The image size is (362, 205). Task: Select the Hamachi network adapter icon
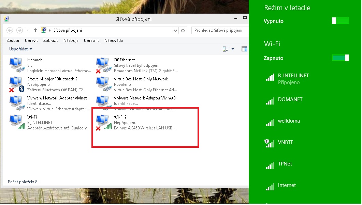point(17,65)
